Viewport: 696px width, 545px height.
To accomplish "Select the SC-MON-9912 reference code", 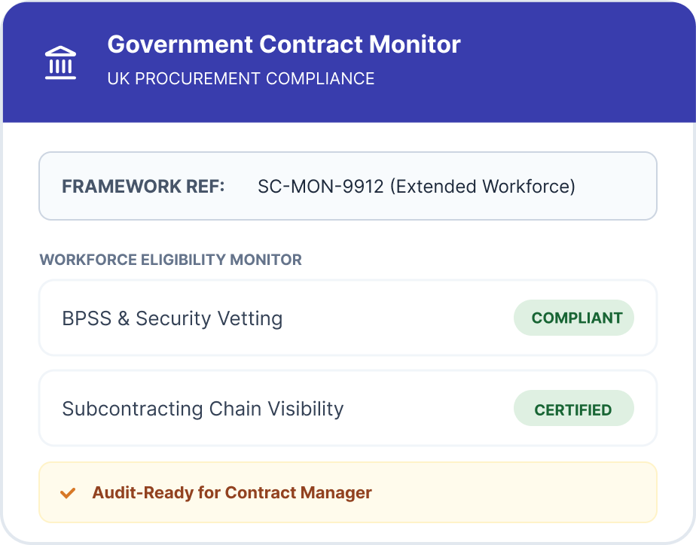I will tap(321, 186).
